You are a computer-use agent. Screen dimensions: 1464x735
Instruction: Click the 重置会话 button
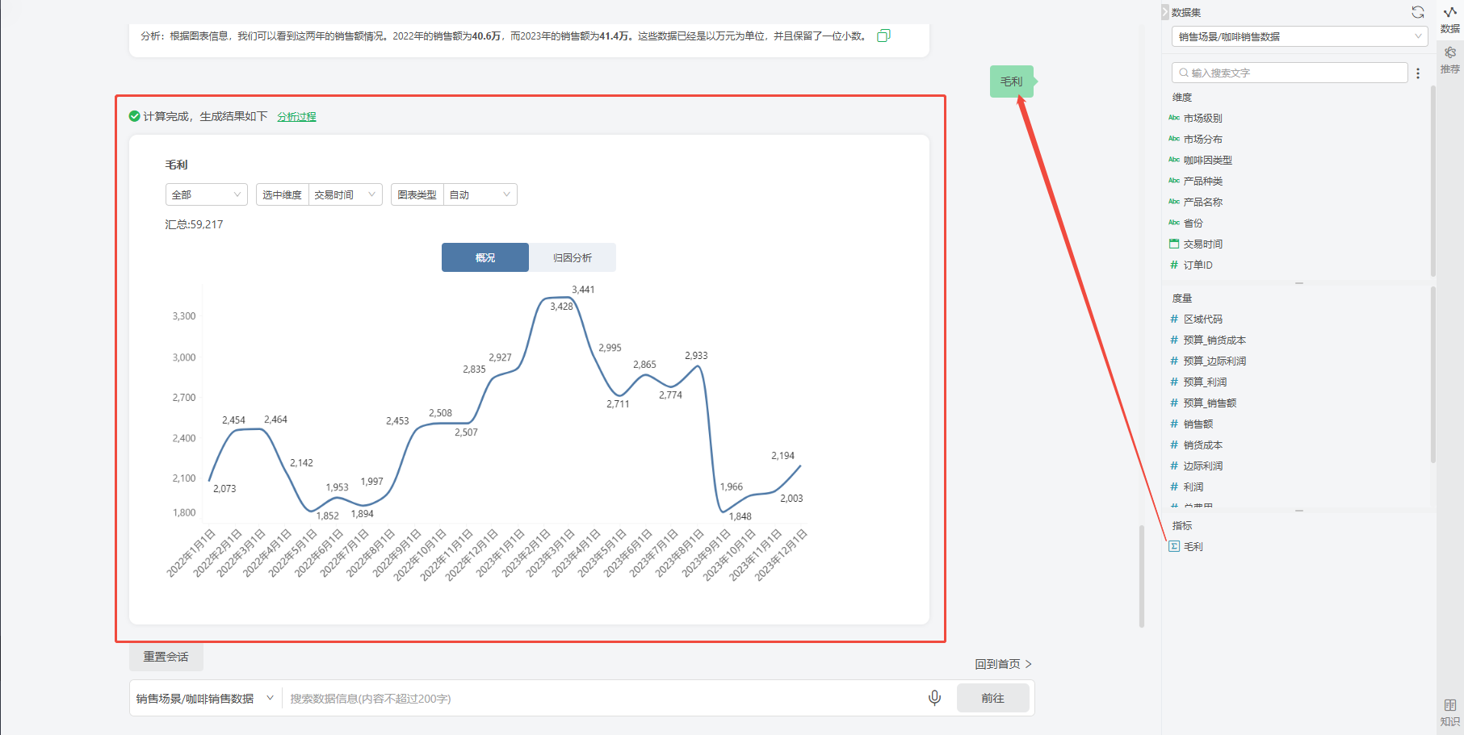point(166,657)
